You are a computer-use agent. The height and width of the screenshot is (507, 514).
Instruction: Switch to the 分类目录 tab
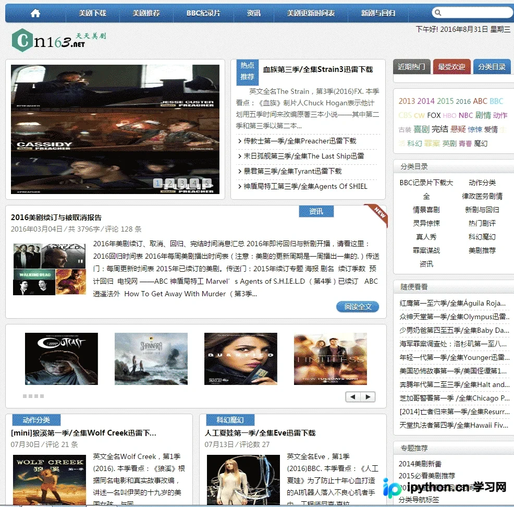point(492,67)
